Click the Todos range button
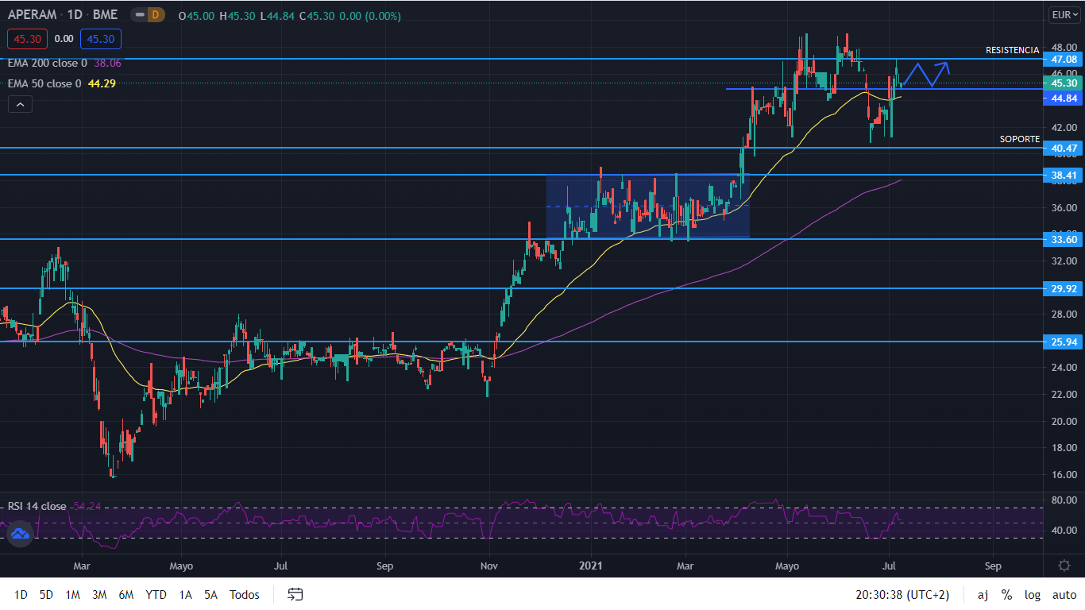Image resolution: width=1085 pixels, height=610 pixels. coord(245,595)
